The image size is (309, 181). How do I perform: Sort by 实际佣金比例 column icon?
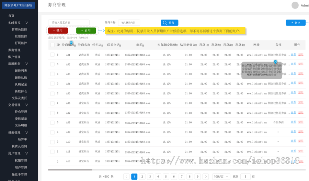click(x=177, y=46)
